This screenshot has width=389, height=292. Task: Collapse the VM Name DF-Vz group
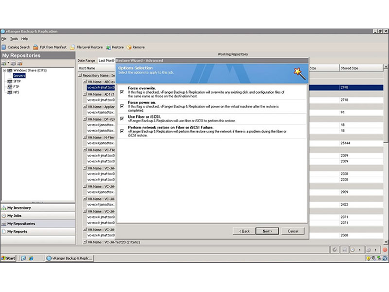pos(85,119)
